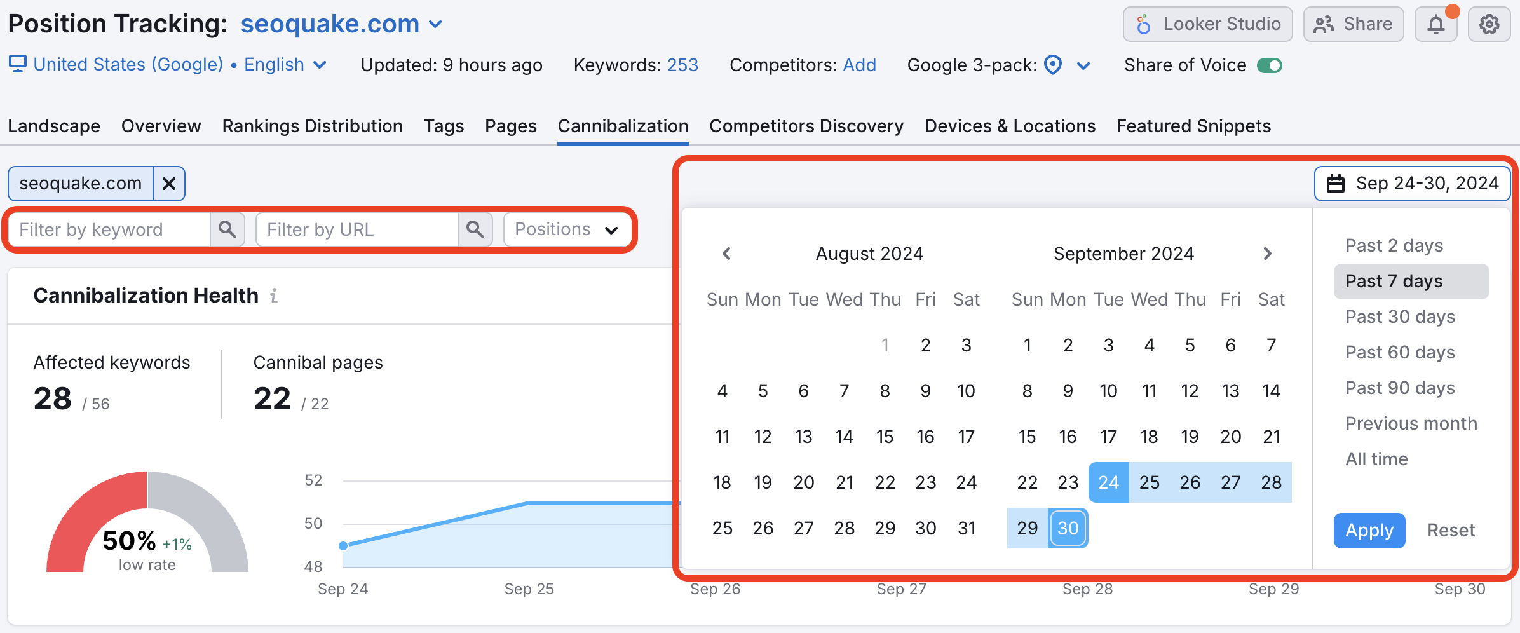The width and height of the screenshot is (1520, 633).
Task: Select September 24 in the calendar
Action: (x=1109, y=482)
